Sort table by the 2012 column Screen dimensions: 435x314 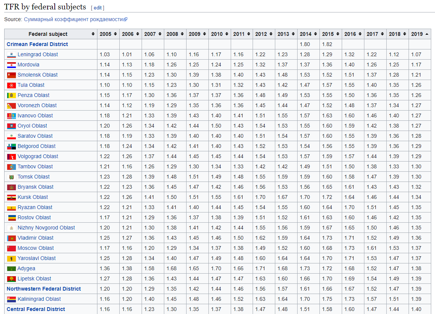point(264,34)
